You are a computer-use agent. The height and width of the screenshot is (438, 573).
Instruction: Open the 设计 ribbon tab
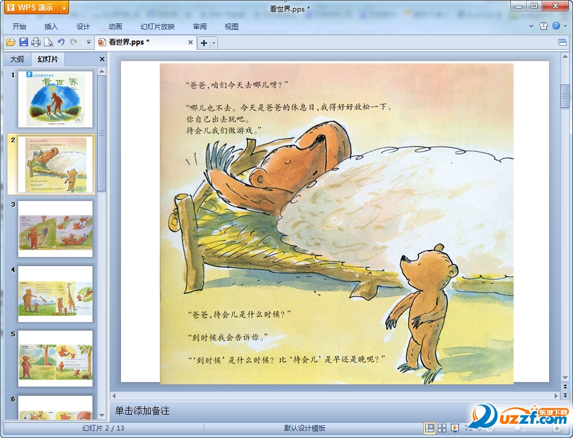[83, 27]
